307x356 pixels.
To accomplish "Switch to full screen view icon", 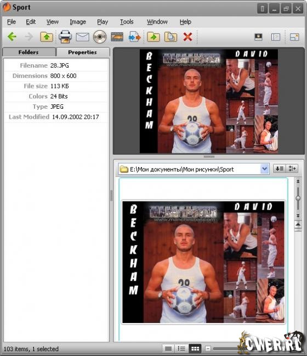I will 259,37.
